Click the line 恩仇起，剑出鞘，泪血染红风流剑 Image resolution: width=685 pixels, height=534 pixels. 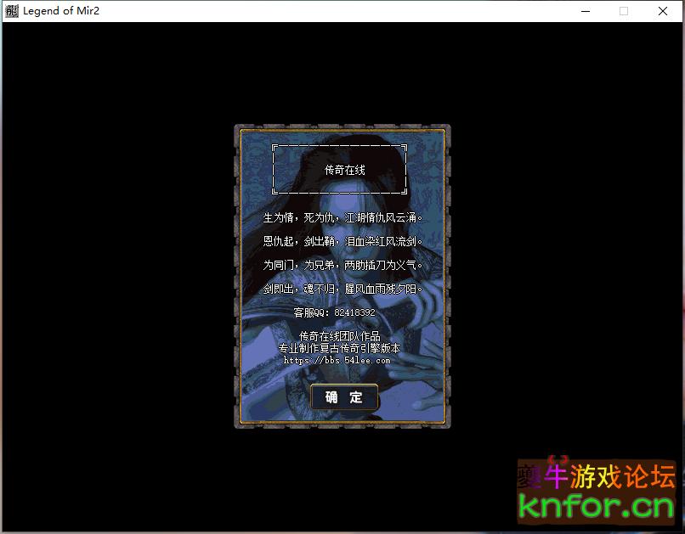(343, 241)
